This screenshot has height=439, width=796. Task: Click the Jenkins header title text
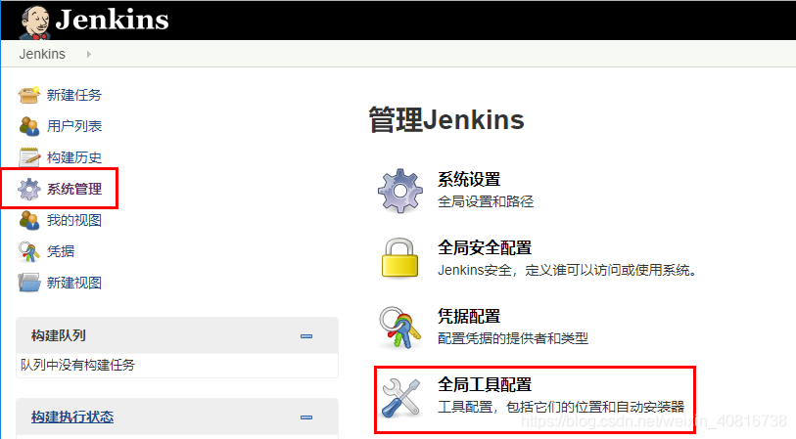[x=112, y=21]
